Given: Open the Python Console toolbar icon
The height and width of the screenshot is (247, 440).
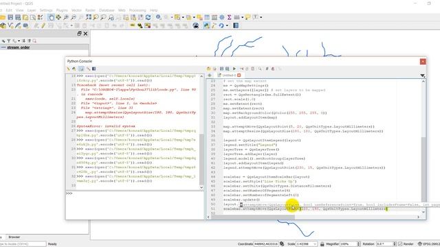Looking at the screenshot, I should click(x=206, y=26).
